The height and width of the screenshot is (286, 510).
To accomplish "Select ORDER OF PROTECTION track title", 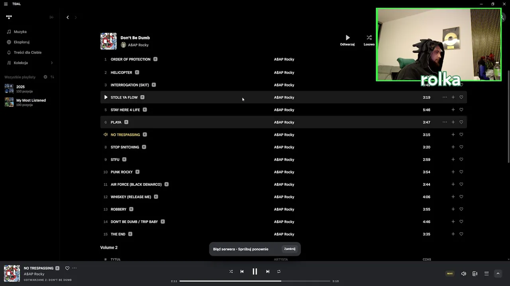I will (x=130, y=60).
